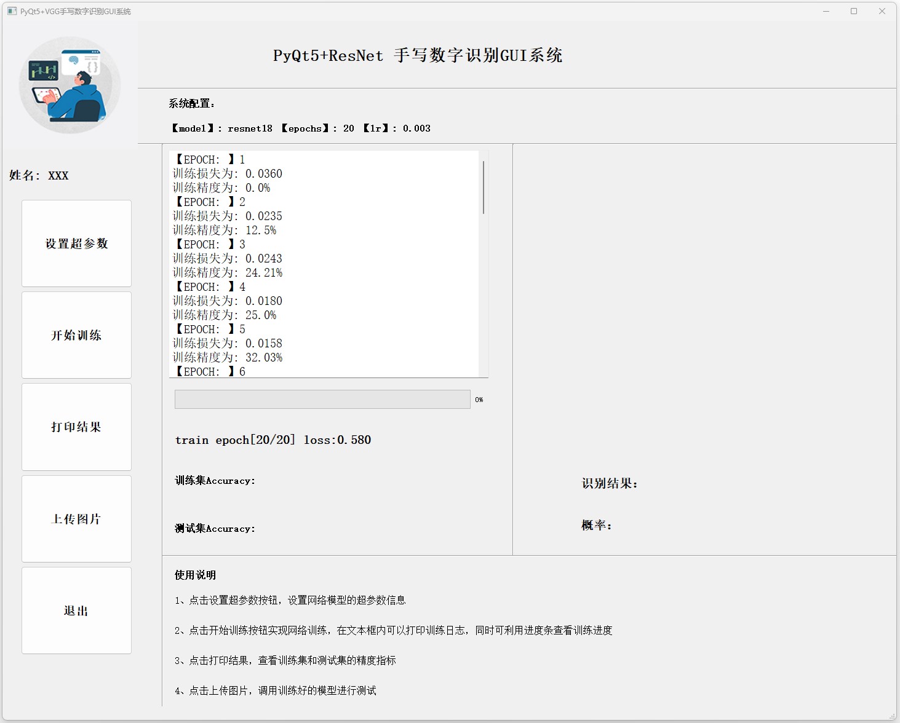Click instruction 4 about 点击上传图片

pyautogui.click(x=275, y=690)
